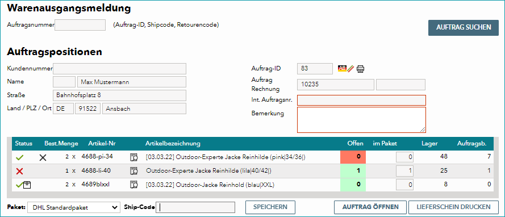Viewport: 505px width, 217px height.
Task: Click the name field Max Mustermann
Action: [132, 82]
